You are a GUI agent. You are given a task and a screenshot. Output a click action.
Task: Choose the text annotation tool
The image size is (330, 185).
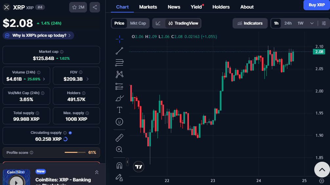pos(119,110)
